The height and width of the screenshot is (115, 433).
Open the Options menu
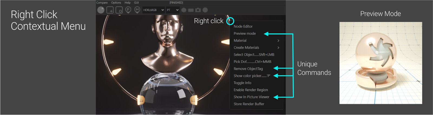pyautogui.click(x=116, y=3)
